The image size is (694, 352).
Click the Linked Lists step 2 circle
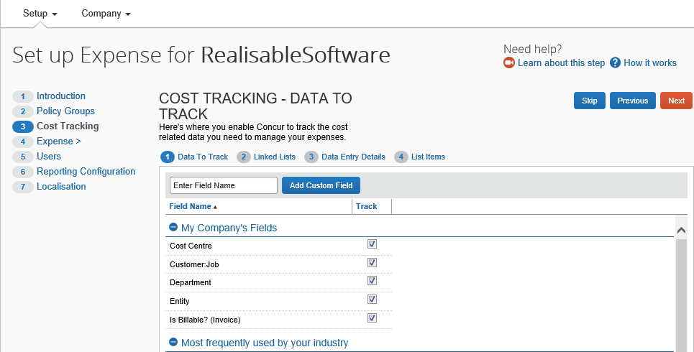pyautogui.click(x=244, y=157)
